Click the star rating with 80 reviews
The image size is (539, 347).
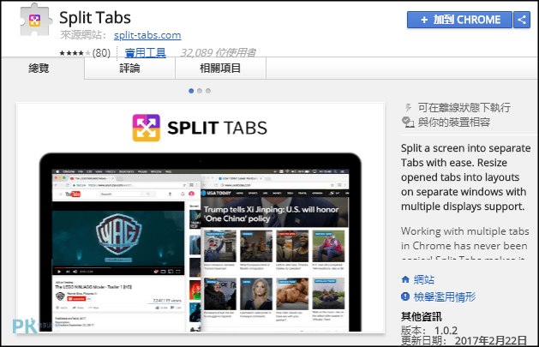click(x=85, y=53)
